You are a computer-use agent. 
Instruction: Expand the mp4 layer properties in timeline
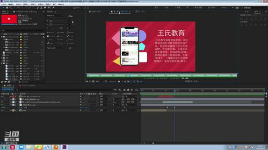(x=11, y=102)
